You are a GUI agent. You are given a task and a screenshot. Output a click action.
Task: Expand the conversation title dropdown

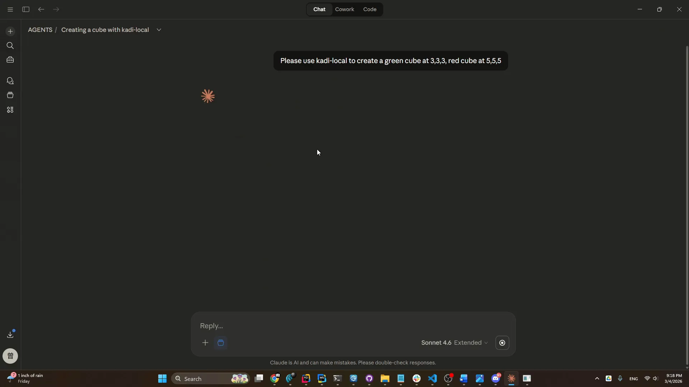[x=159, y=30]
